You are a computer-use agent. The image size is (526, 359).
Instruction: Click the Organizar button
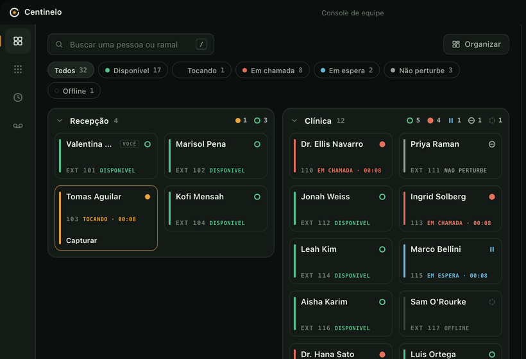477,44
